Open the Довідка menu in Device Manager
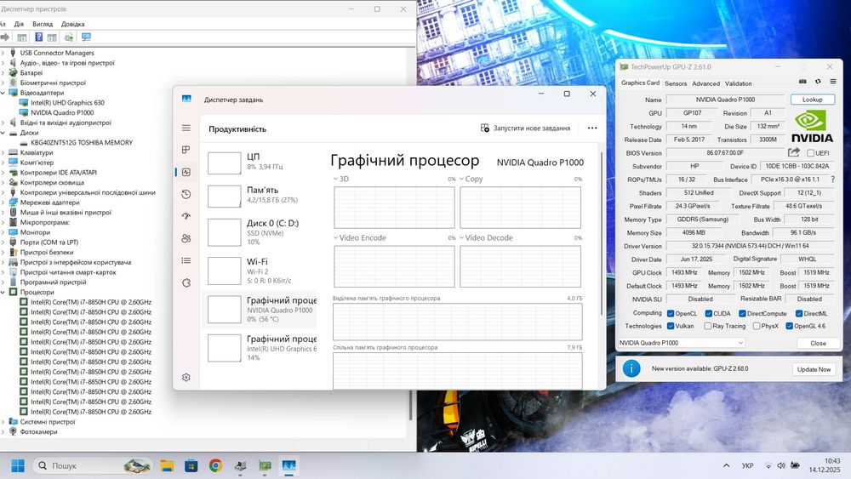This screenshot has width=851, height=479. 72,24
